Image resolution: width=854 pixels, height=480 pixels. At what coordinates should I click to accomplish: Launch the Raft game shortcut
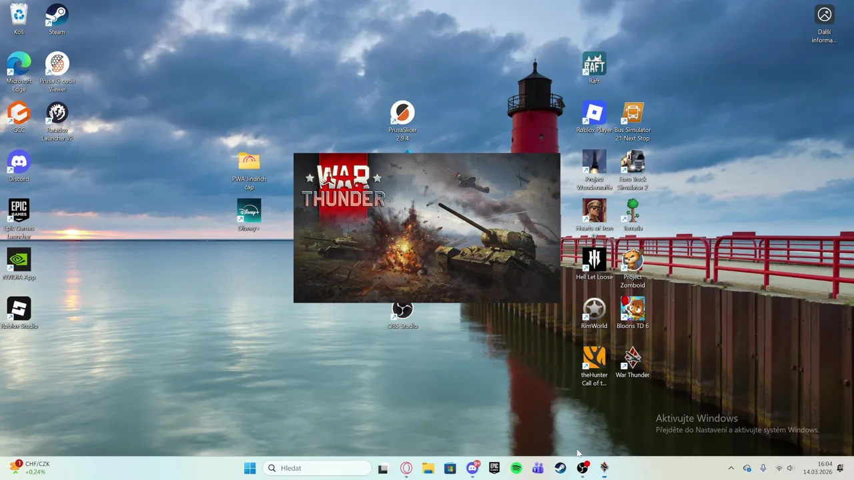594,68
